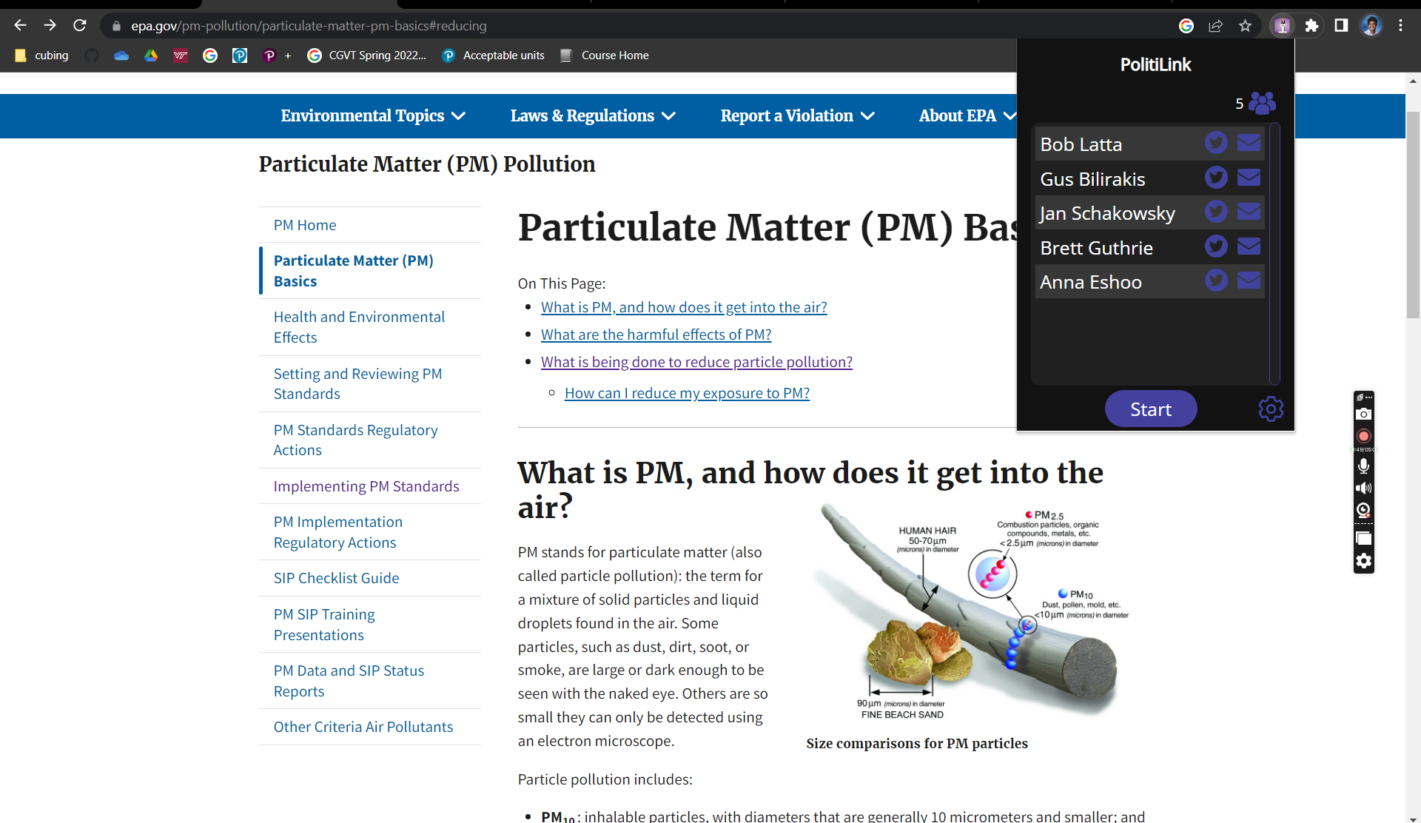Click Jan Schakowsky's Twitter icon

1216,212
